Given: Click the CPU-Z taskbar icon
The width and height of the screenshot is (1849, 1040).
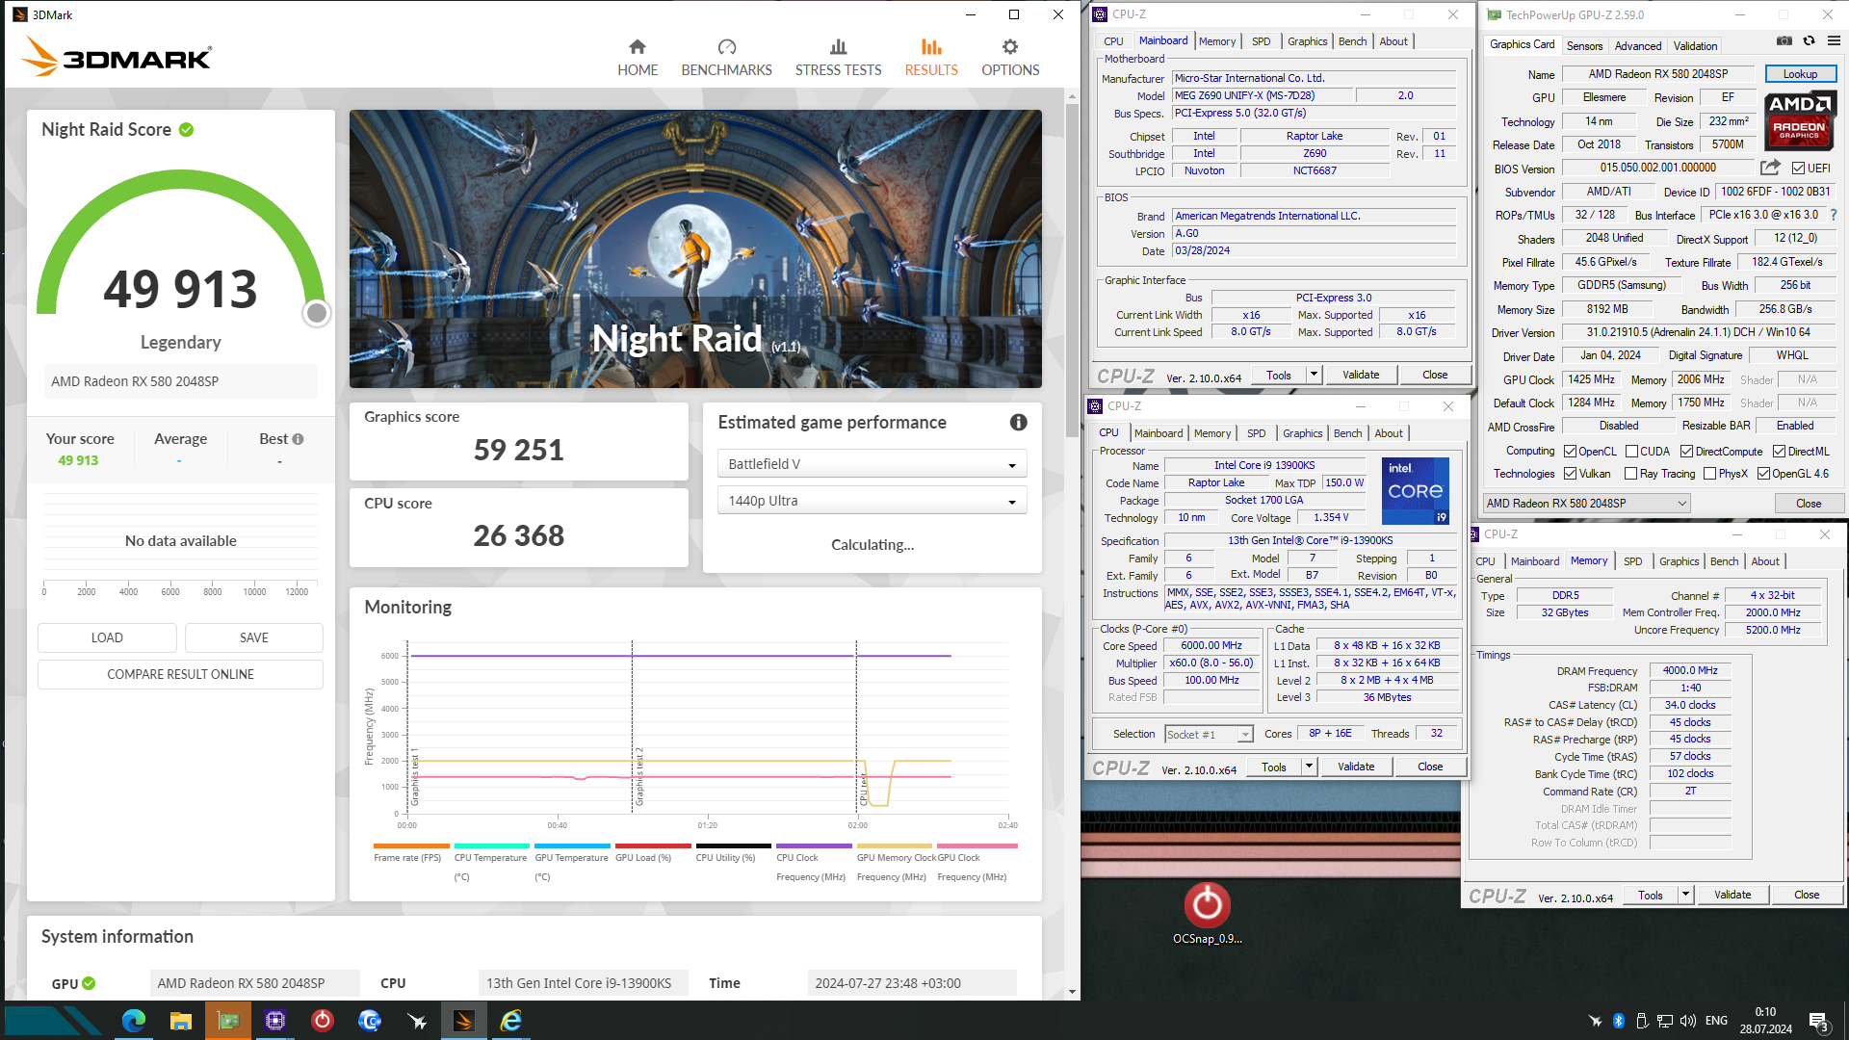Looking at the screenshot, I should point(275,1021).
